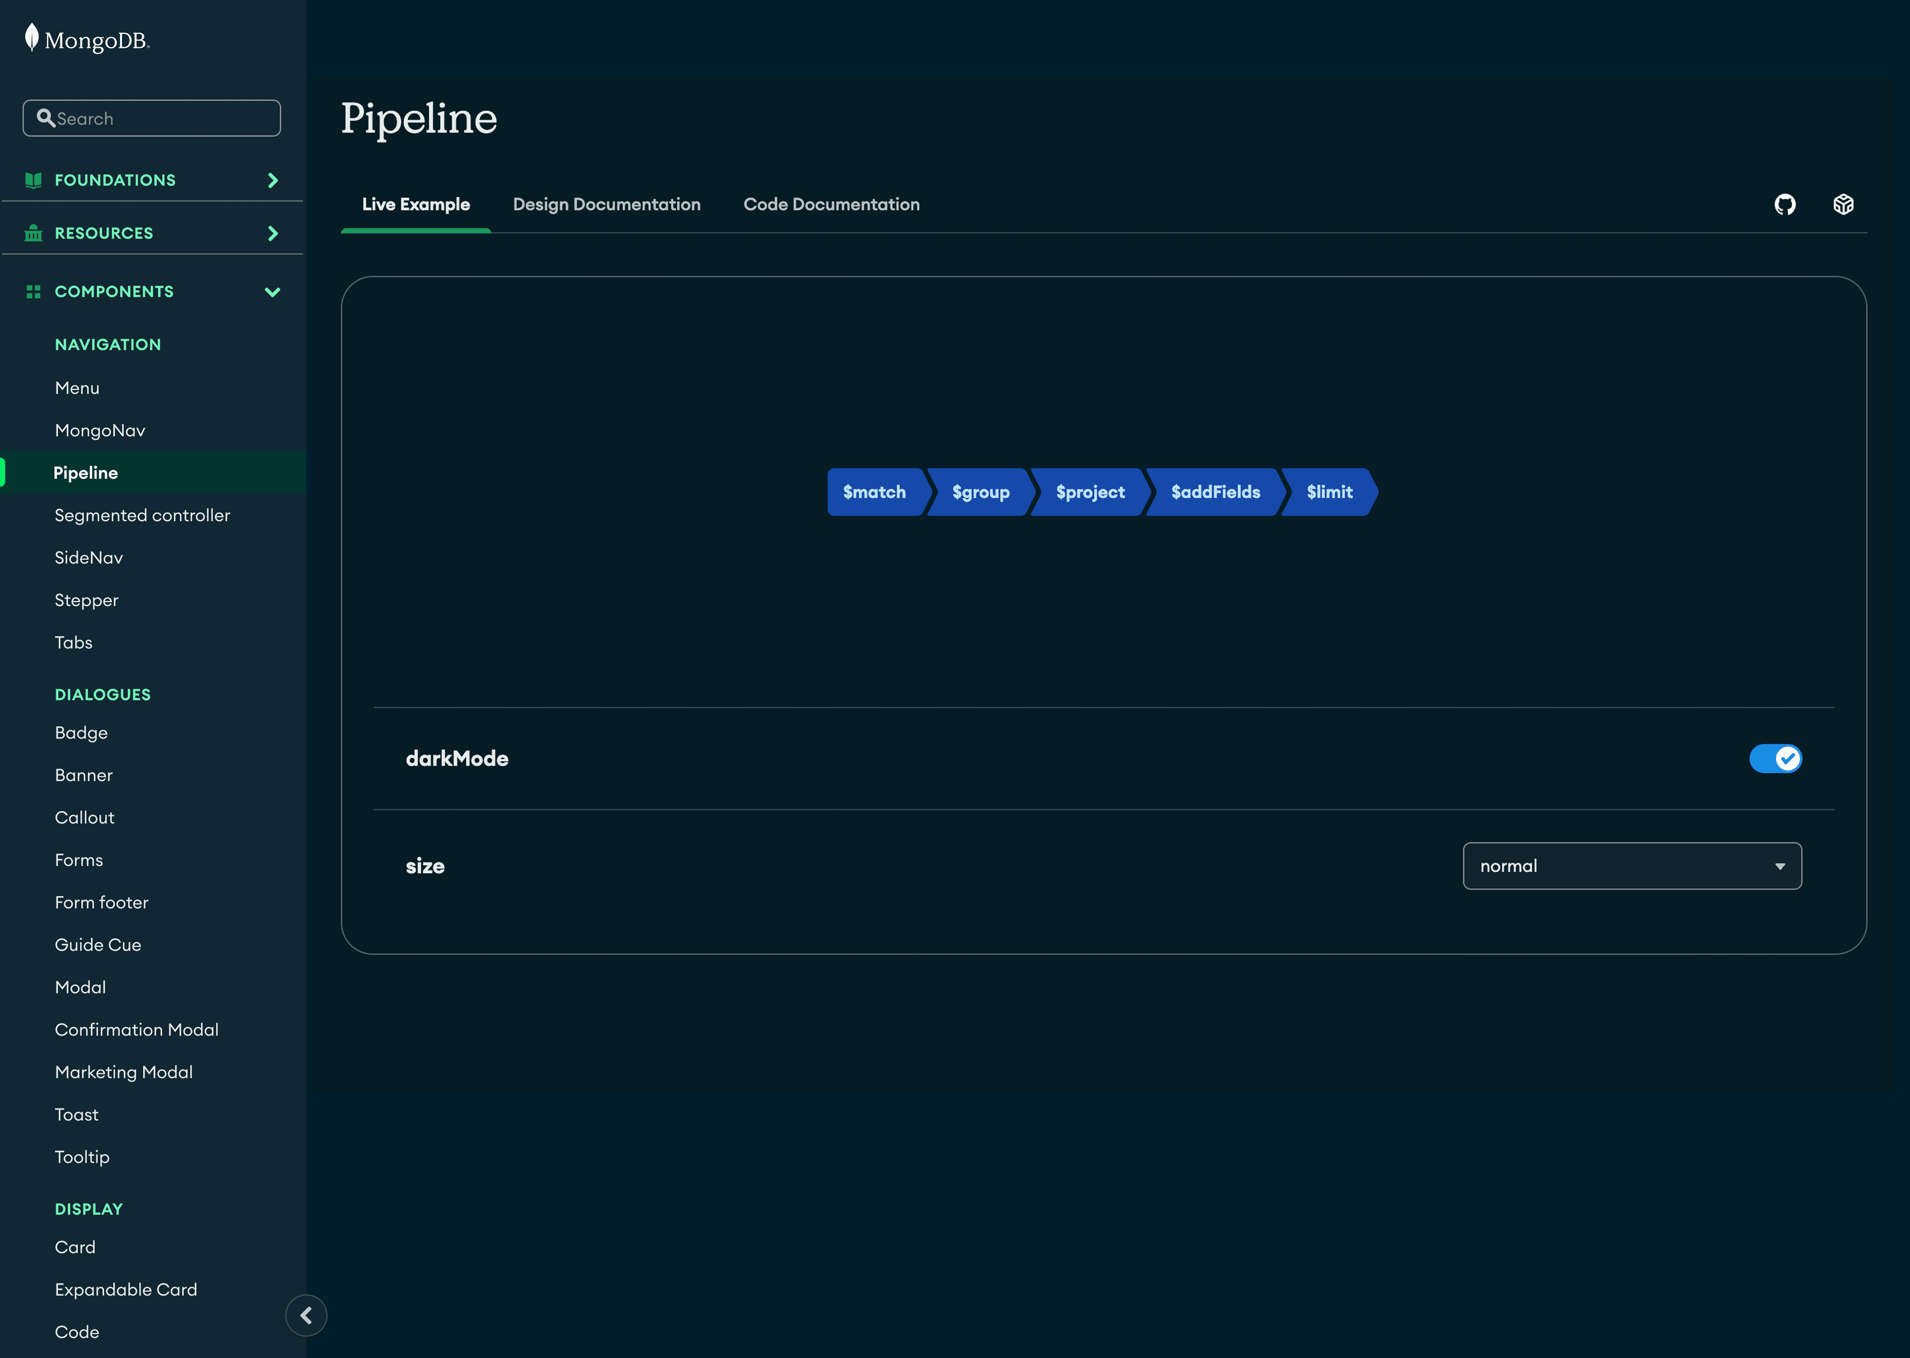Click the blue darkMode switch
1910x1358 pixels.
point(1776,758)
